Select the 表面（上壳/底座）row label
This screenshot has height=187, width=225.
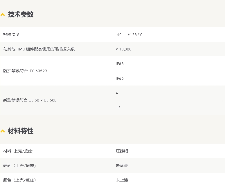coord(19,166)
